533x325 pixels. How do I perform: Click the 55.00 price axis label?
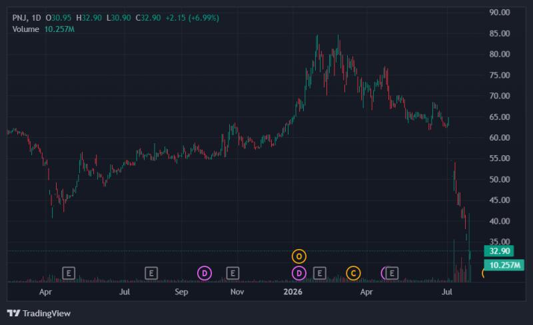pos(500,159)
